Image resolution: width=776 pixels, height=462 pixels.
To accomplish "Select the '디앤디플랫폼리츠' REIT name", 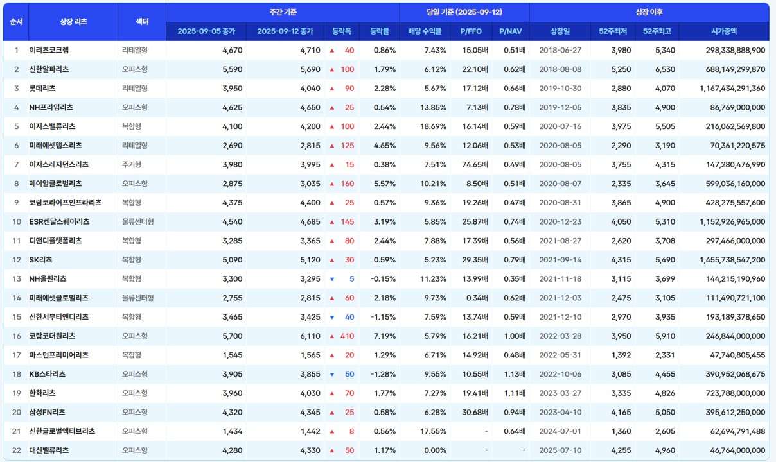I will [56, 241].
